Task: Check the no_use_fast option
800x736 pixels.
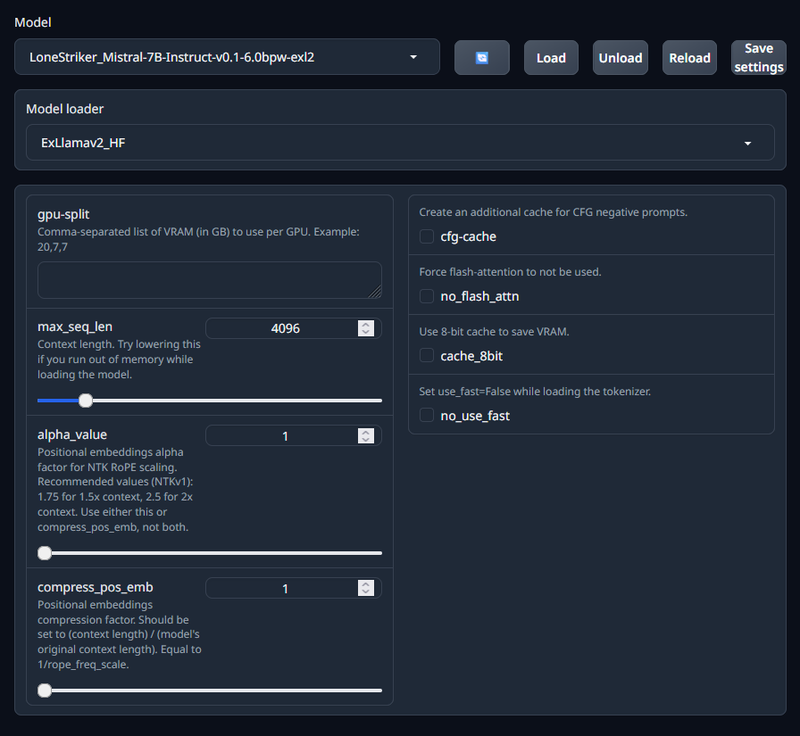Action: 427,416
